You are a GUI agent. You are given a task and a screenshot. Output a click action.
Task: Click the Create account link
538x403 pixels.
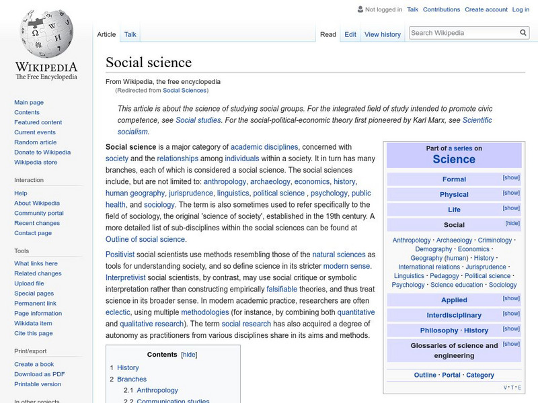coord(486,9)
